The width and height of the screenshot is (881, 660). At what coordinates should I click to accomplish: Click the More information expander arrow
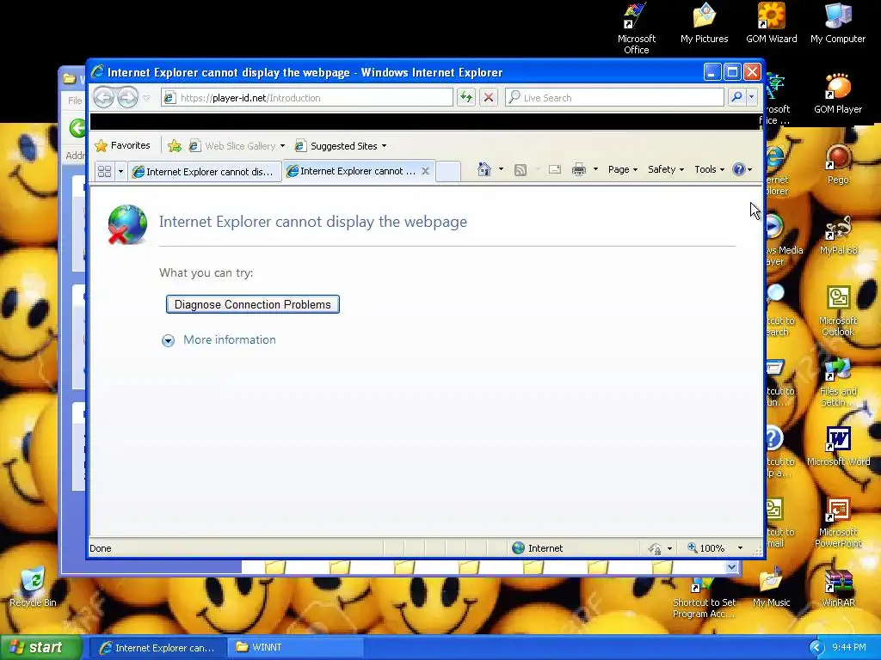pyautogui.click(x=168, y=340)
